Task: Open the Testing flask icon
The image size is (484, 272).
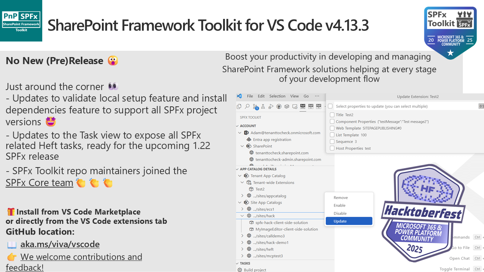Action: pyautogui.click(x=263, y=106)
